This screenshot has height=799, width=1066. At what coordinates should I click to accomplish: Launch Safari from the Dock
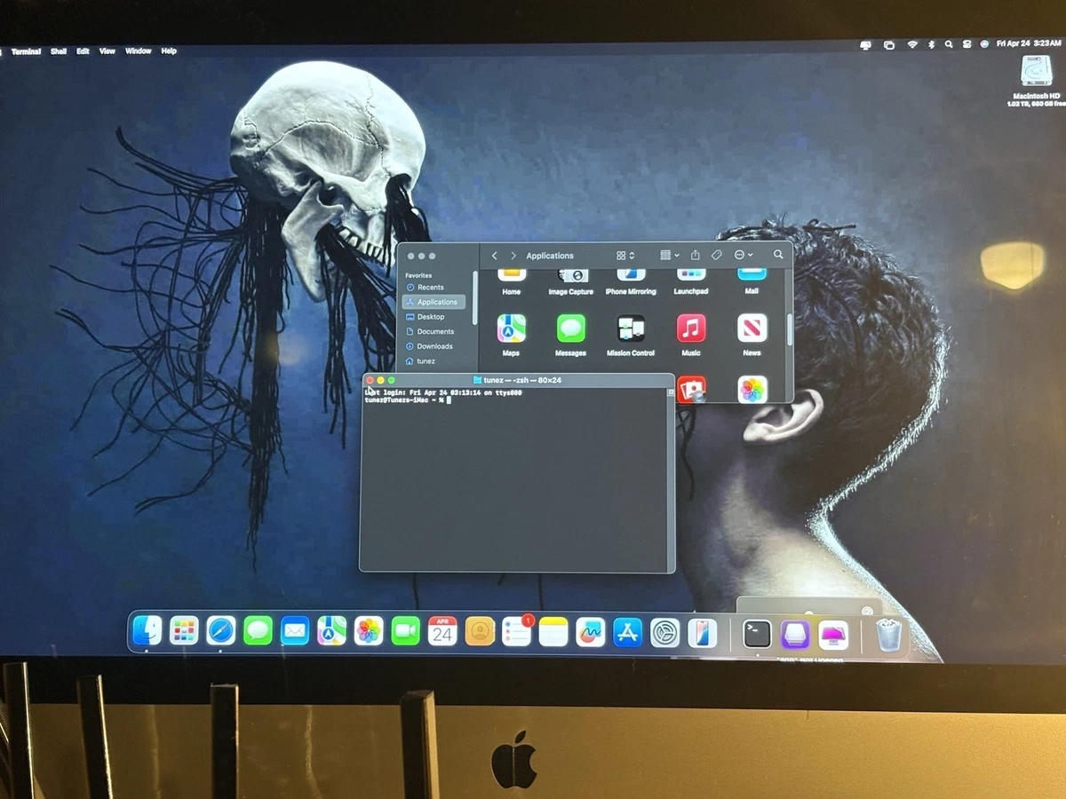tap(221, 631)
